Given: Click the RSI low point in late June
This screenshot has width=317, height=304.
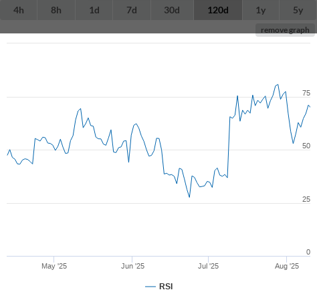Looking at the screenshot, I should (x=189, y=197).
